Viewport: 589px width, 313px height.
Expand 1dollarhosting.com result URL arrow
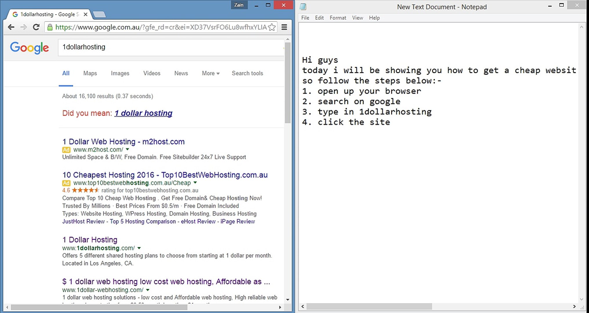point(139,248)
